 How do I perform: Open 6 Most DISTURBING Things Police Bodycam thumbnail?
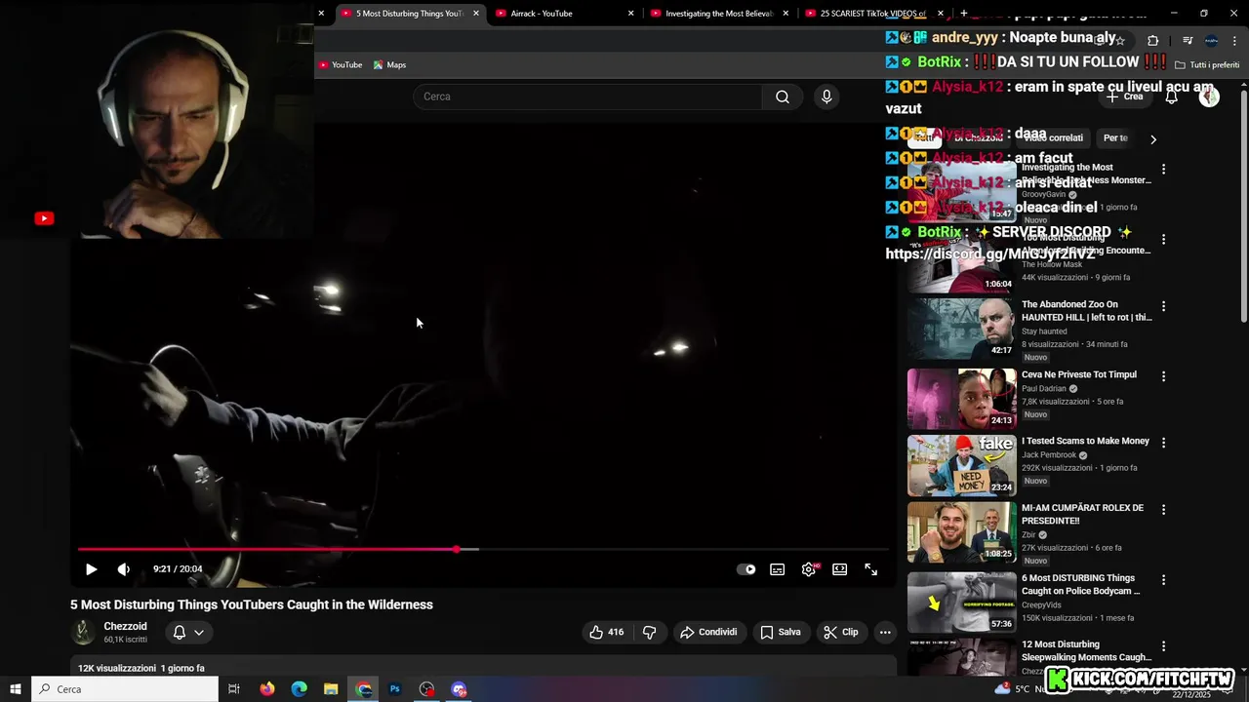coord(961,603)
